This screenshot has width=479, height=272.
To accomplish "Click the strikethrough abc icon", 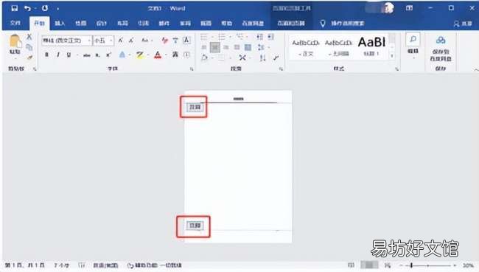I will click(87, 55).
